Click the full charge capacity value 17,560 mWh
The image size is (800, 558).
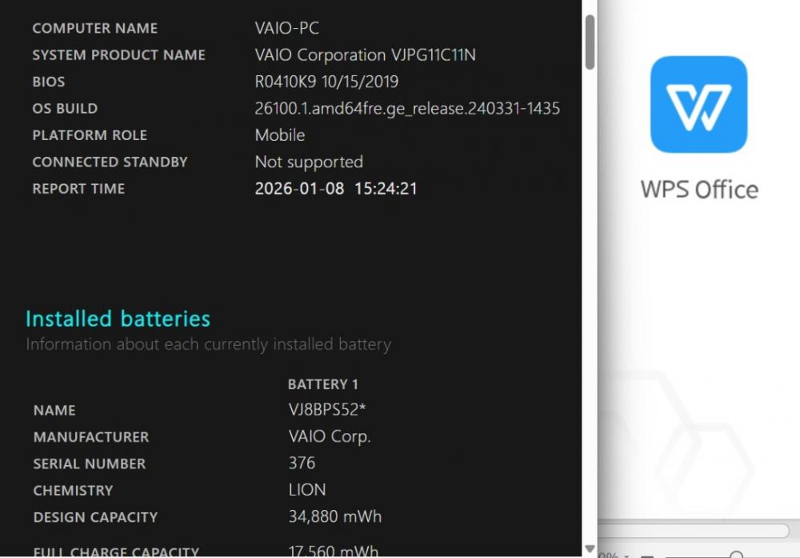[x=333, y=552]
